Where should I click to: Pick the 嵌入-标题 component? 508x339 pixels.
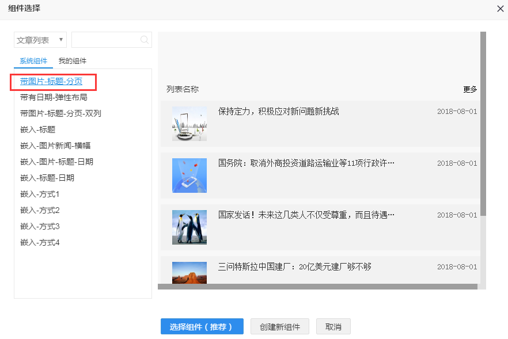[x=37, y=129]
